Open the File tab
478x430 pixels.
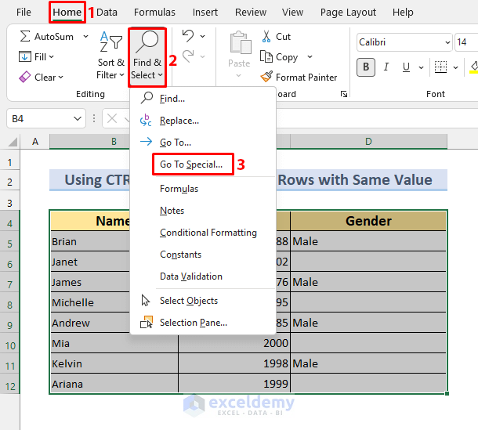[x=24, y=13]
